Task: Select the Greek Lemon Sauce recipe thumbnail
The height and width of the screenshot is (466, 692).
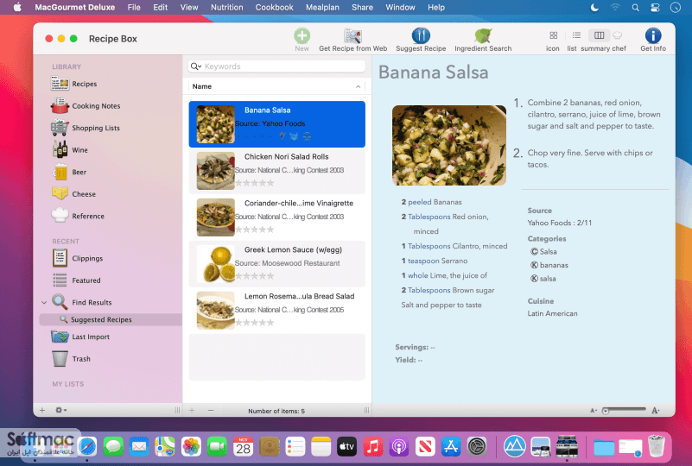Action: 216,264
